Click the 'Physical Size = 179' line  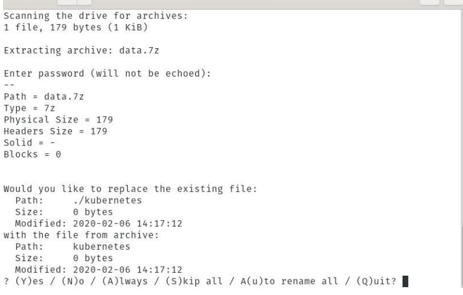click(58, 119)
